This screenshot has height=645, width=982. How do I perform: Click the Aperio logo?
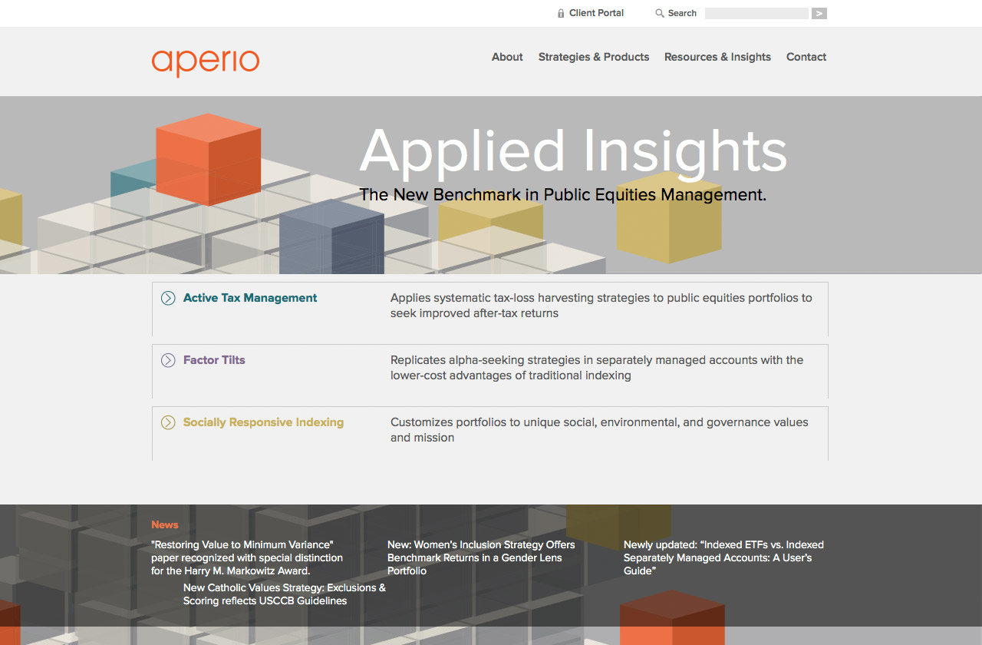point(206,62)
